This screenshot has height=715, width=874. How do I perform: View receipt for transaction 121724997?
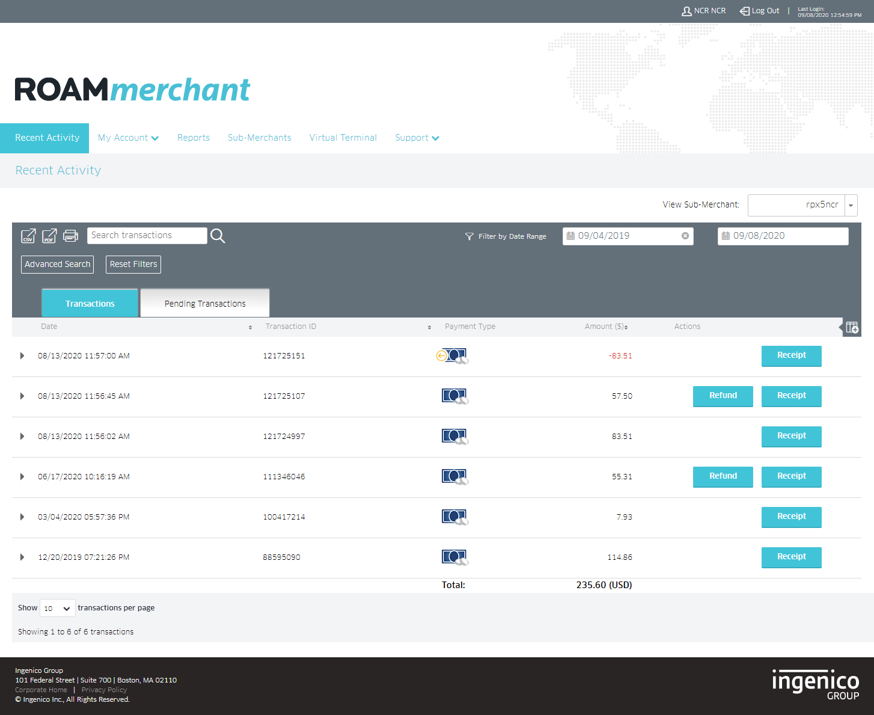pos(792,437)
